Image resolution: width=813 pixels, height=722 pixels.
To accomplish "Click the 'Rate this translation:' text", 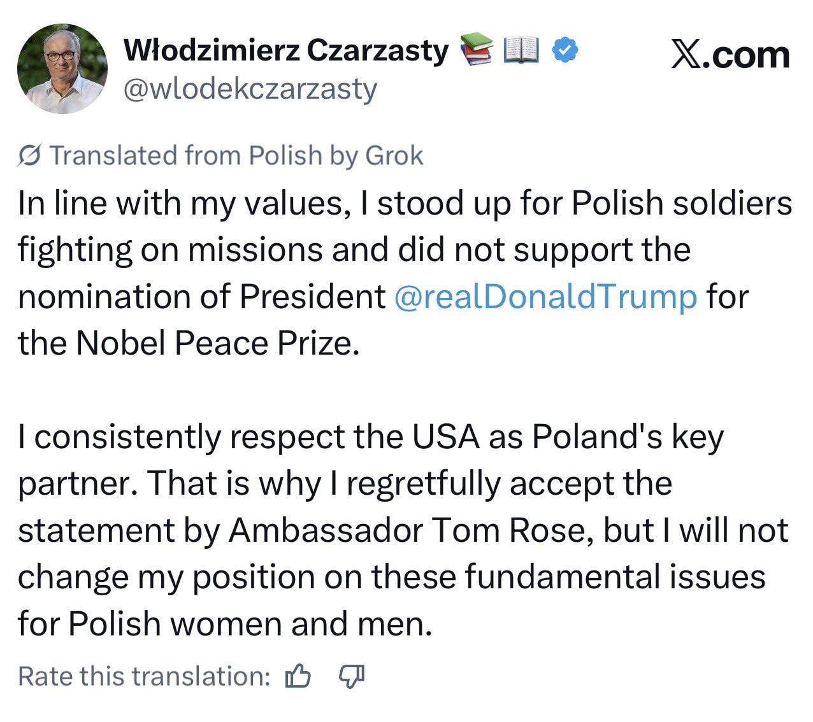I will coord(145,676).
